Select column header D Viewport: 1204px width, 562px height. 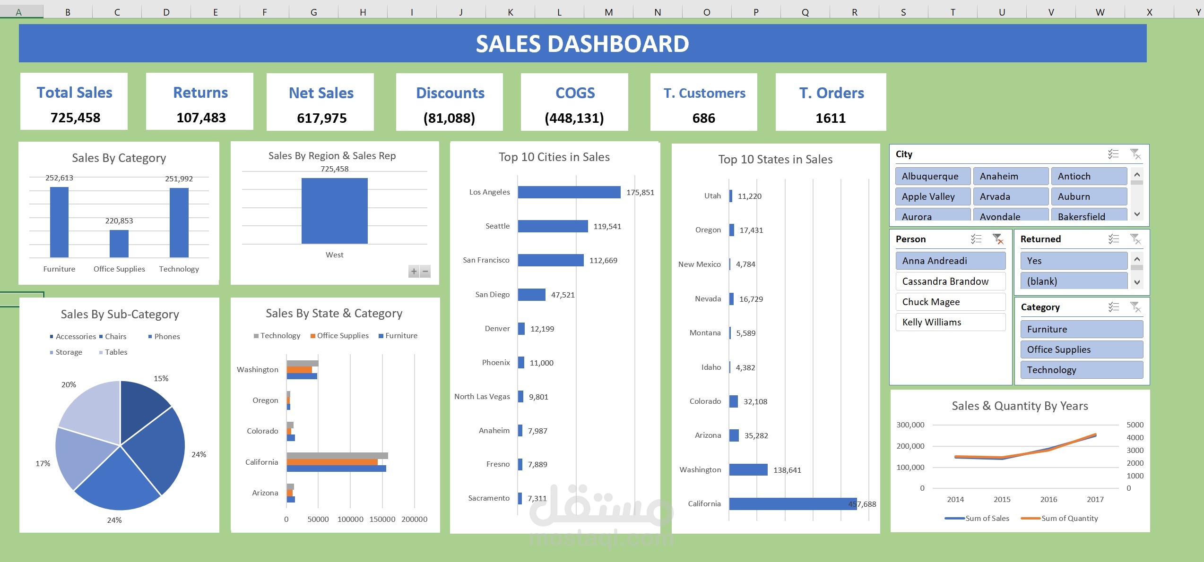coord(166,12)
